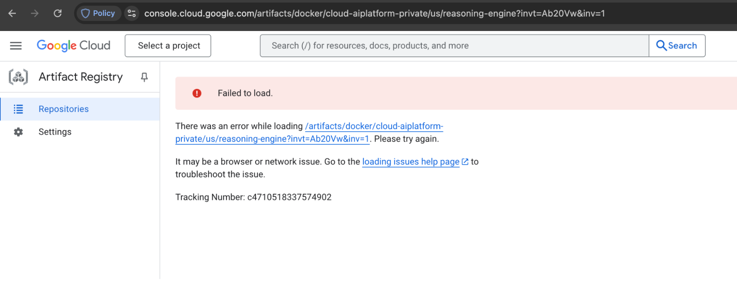Open the navigation hamburger menu
The height and width of the screenshot is (299, 737).
point(15,45)
